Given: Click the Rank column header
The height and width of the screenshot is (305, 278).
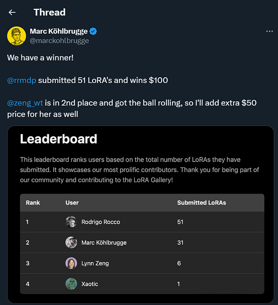Looking at the screenshot, I should pos(33,203).
